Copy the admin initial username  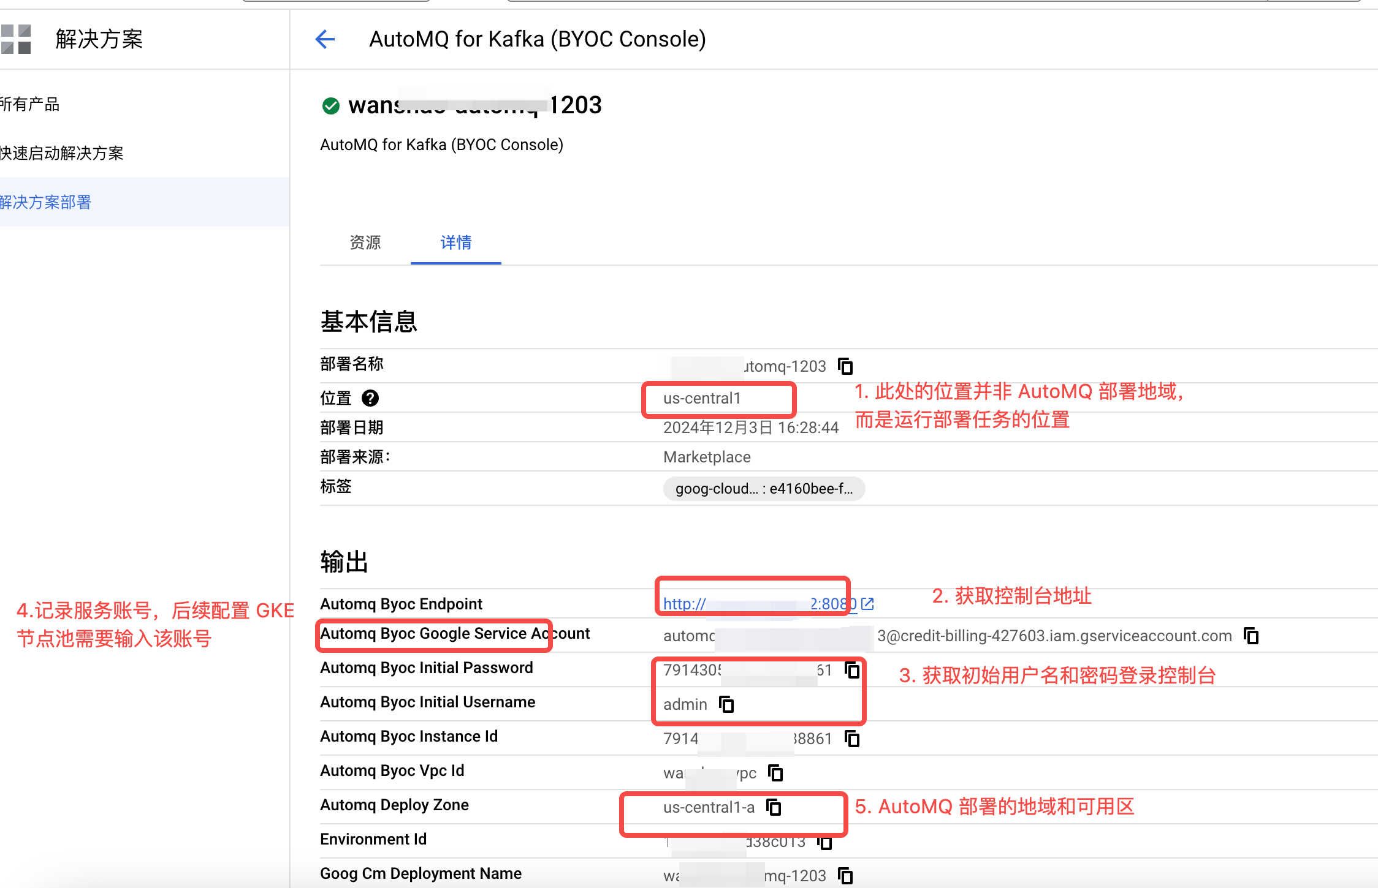pyautogui.click(x=726, y=704)
